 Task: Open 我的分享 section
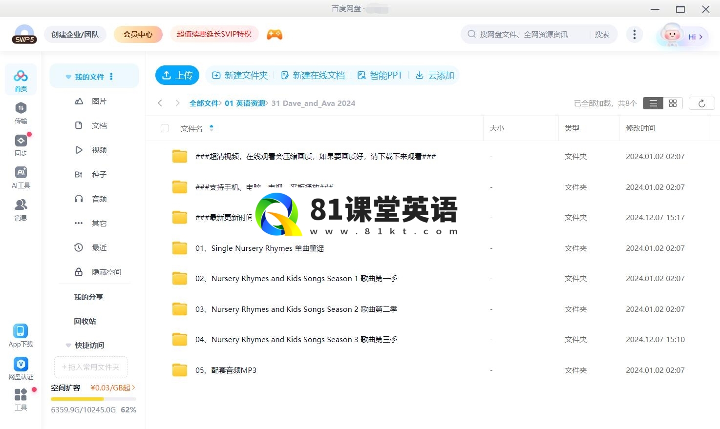tap(88, 297)
